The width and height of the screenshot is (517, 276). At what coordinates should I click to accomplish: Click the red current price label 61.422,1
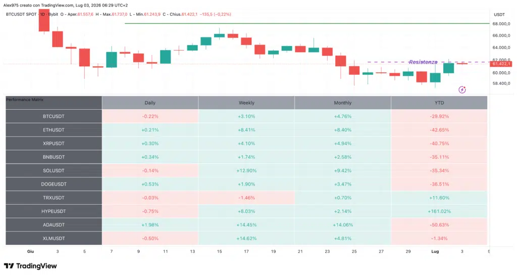(x=501, y=64)
